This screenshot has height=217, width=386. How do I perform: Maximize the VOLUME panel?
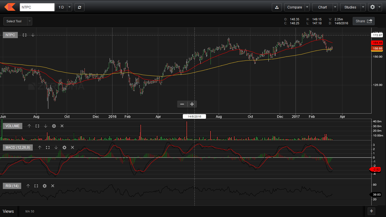[x=37, y=126]
